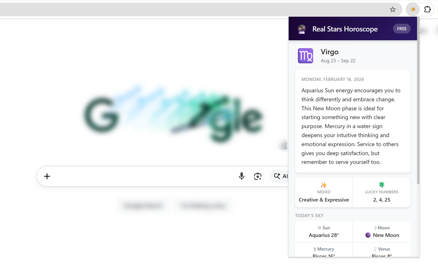Screen dimensions: 438x273
Task: Click the FREE badge in header
Action: click(402, 29)
